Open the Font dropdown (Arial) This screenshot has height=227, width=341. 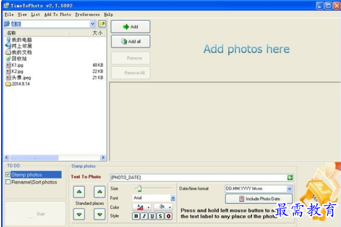(173, 198)
